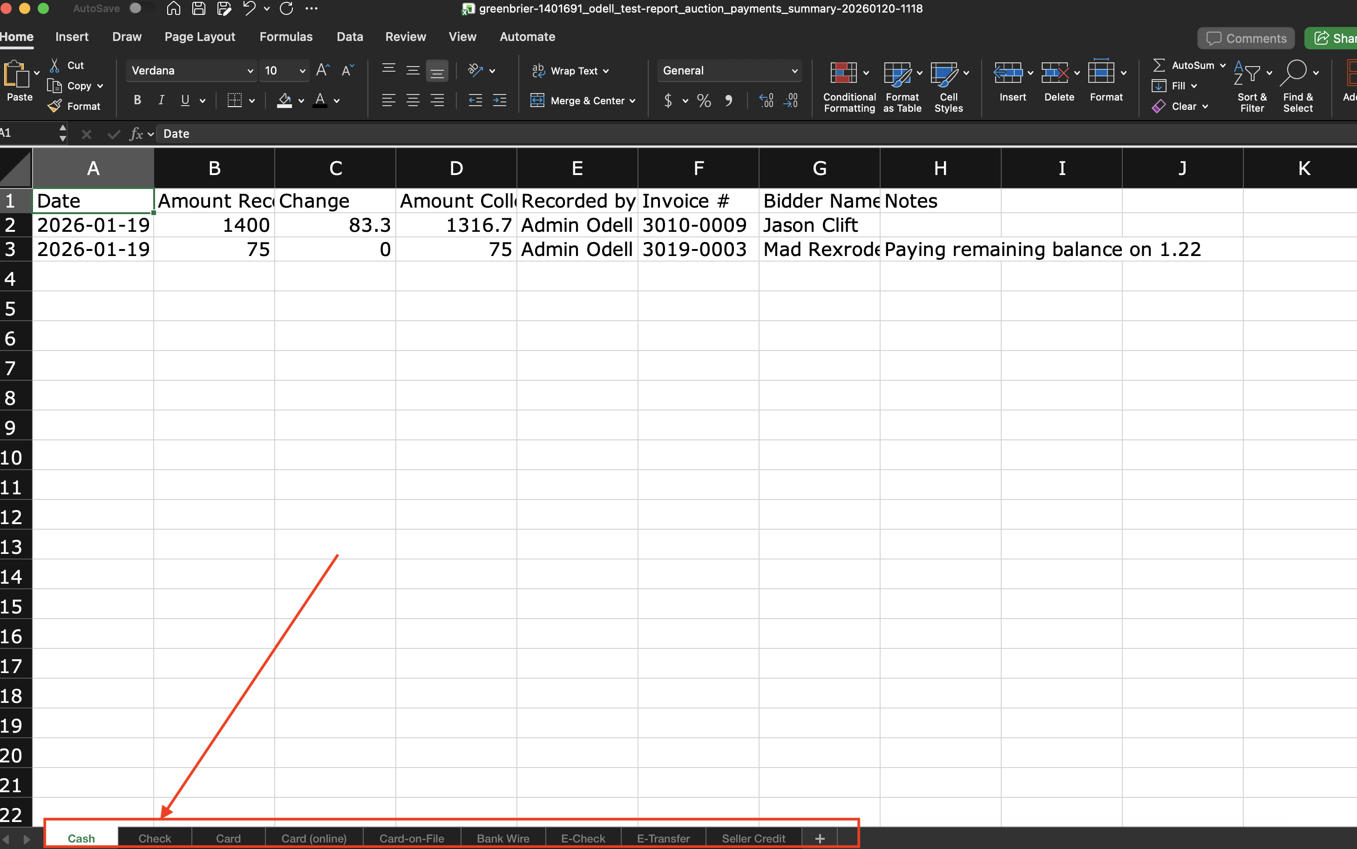Click the Borders icon
The image size is (1357, 849).
(x=235, y=101)
